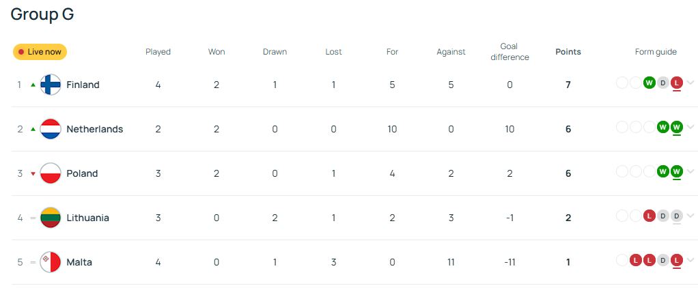Click the Form guide column header
The image size is (698, 288).
tap(656, 52)
